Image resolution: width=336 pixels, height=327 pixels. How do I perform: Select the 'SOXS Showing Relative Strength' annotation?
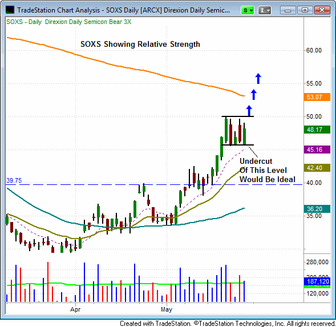[x=140, y=44]
